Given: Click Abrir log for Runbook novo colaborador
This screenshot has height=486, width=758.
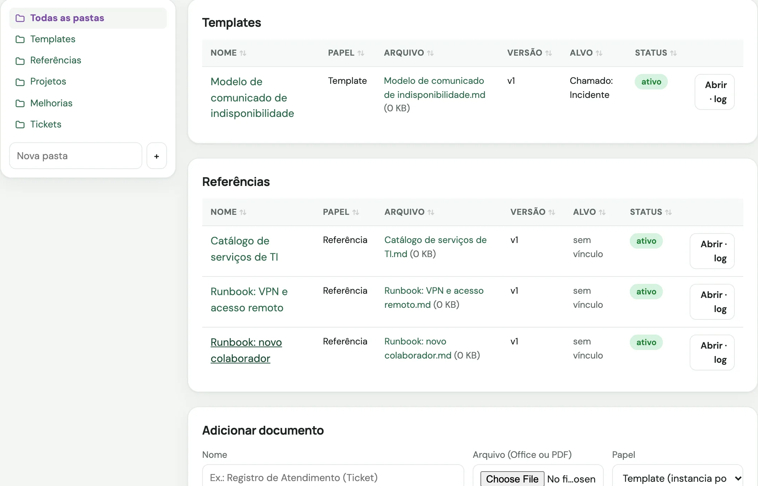Looking at the screenshot, I should pyautogui.click(x=712, y=353).
